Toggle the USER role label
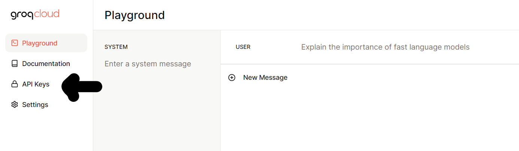The image size is (519, 151). (243, 47)
